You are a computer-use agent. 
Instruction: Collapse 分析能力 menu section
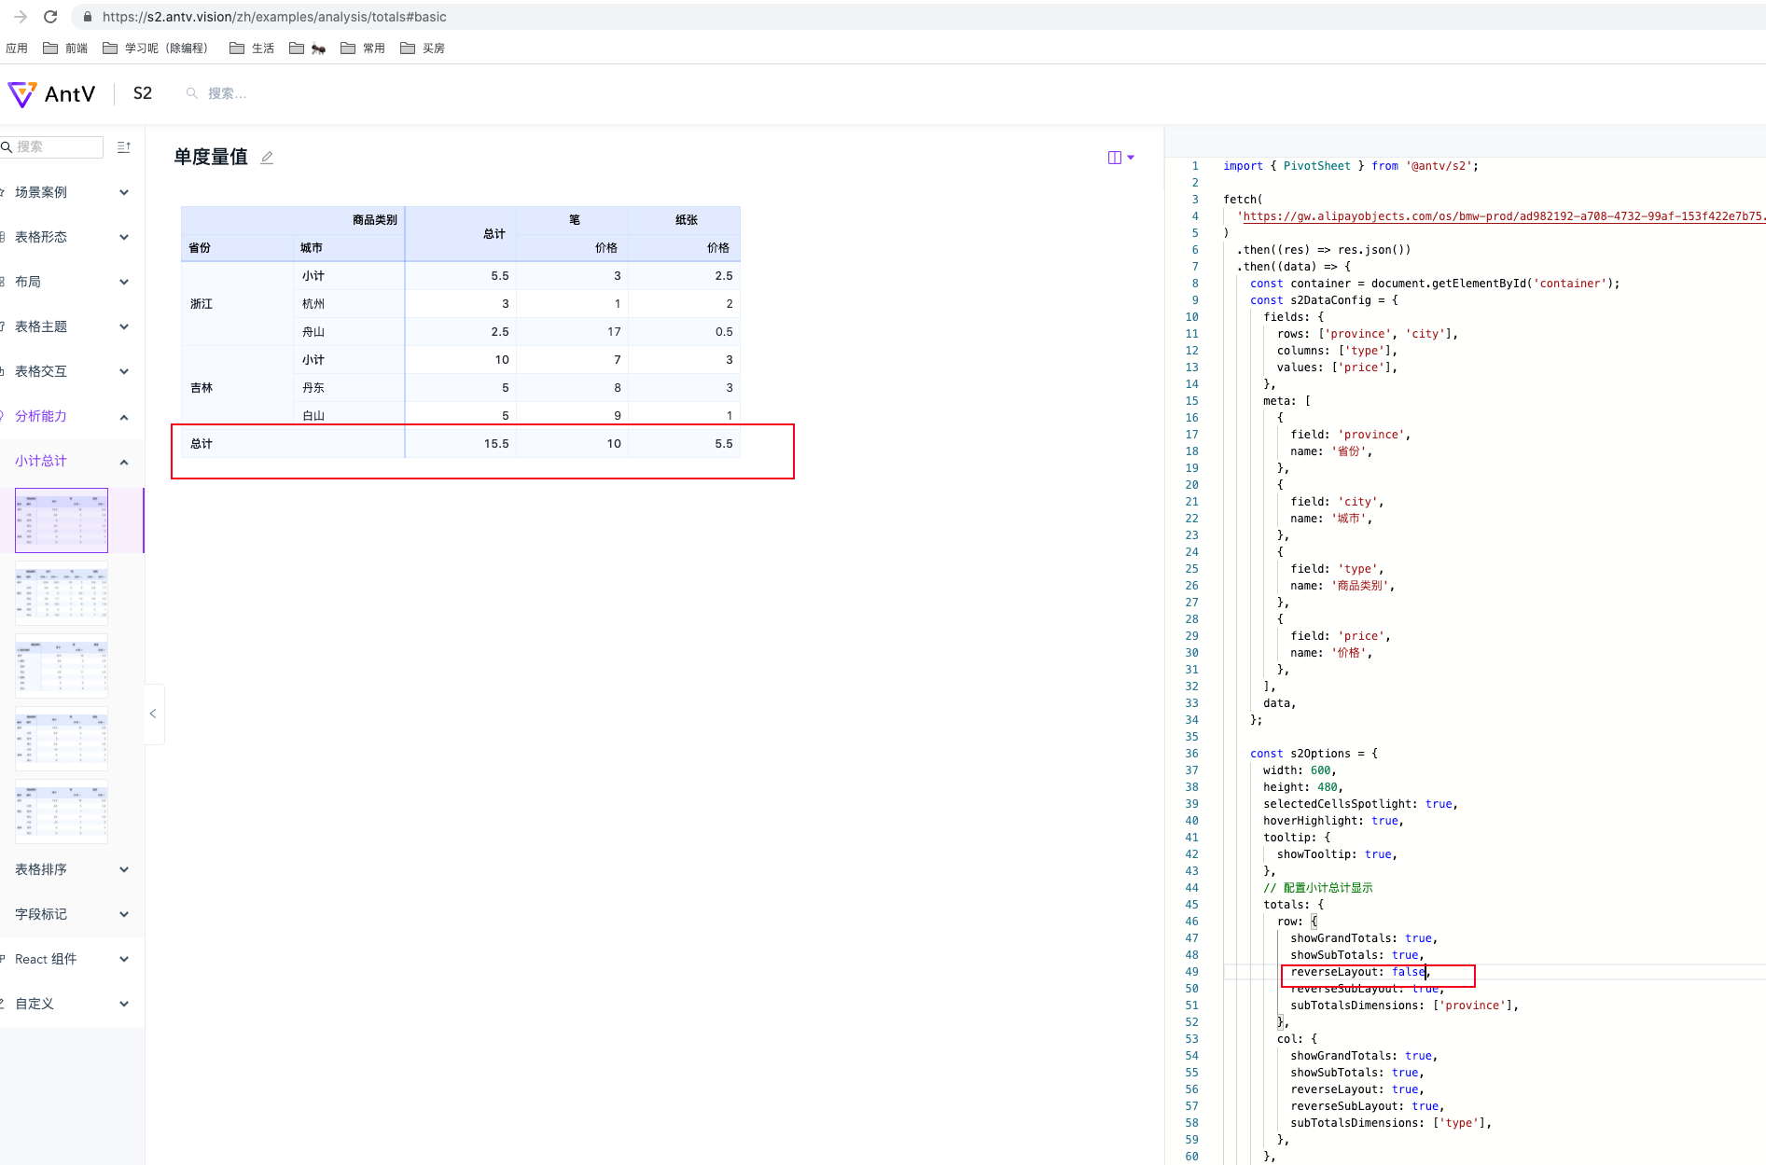(72, 416)
